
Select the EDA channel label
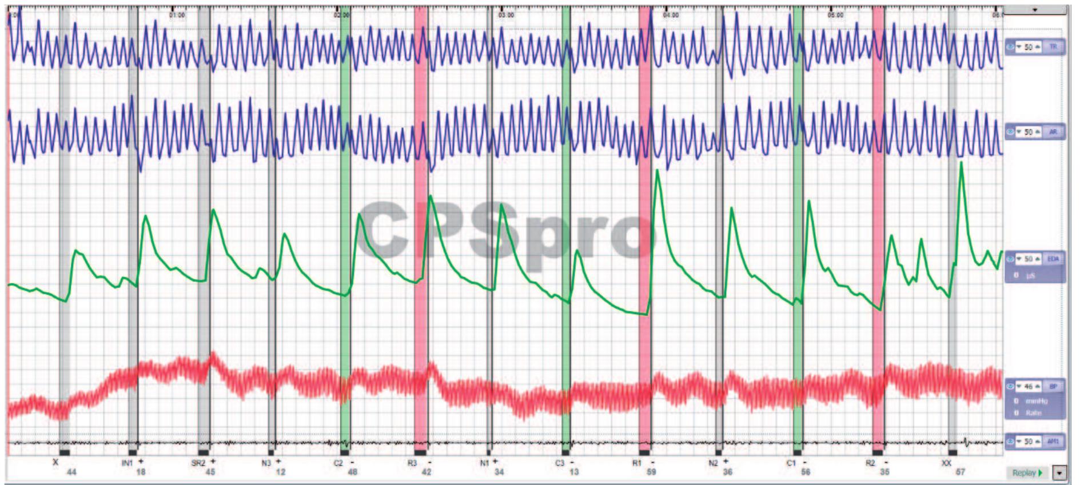click(x=1053, y=259)
